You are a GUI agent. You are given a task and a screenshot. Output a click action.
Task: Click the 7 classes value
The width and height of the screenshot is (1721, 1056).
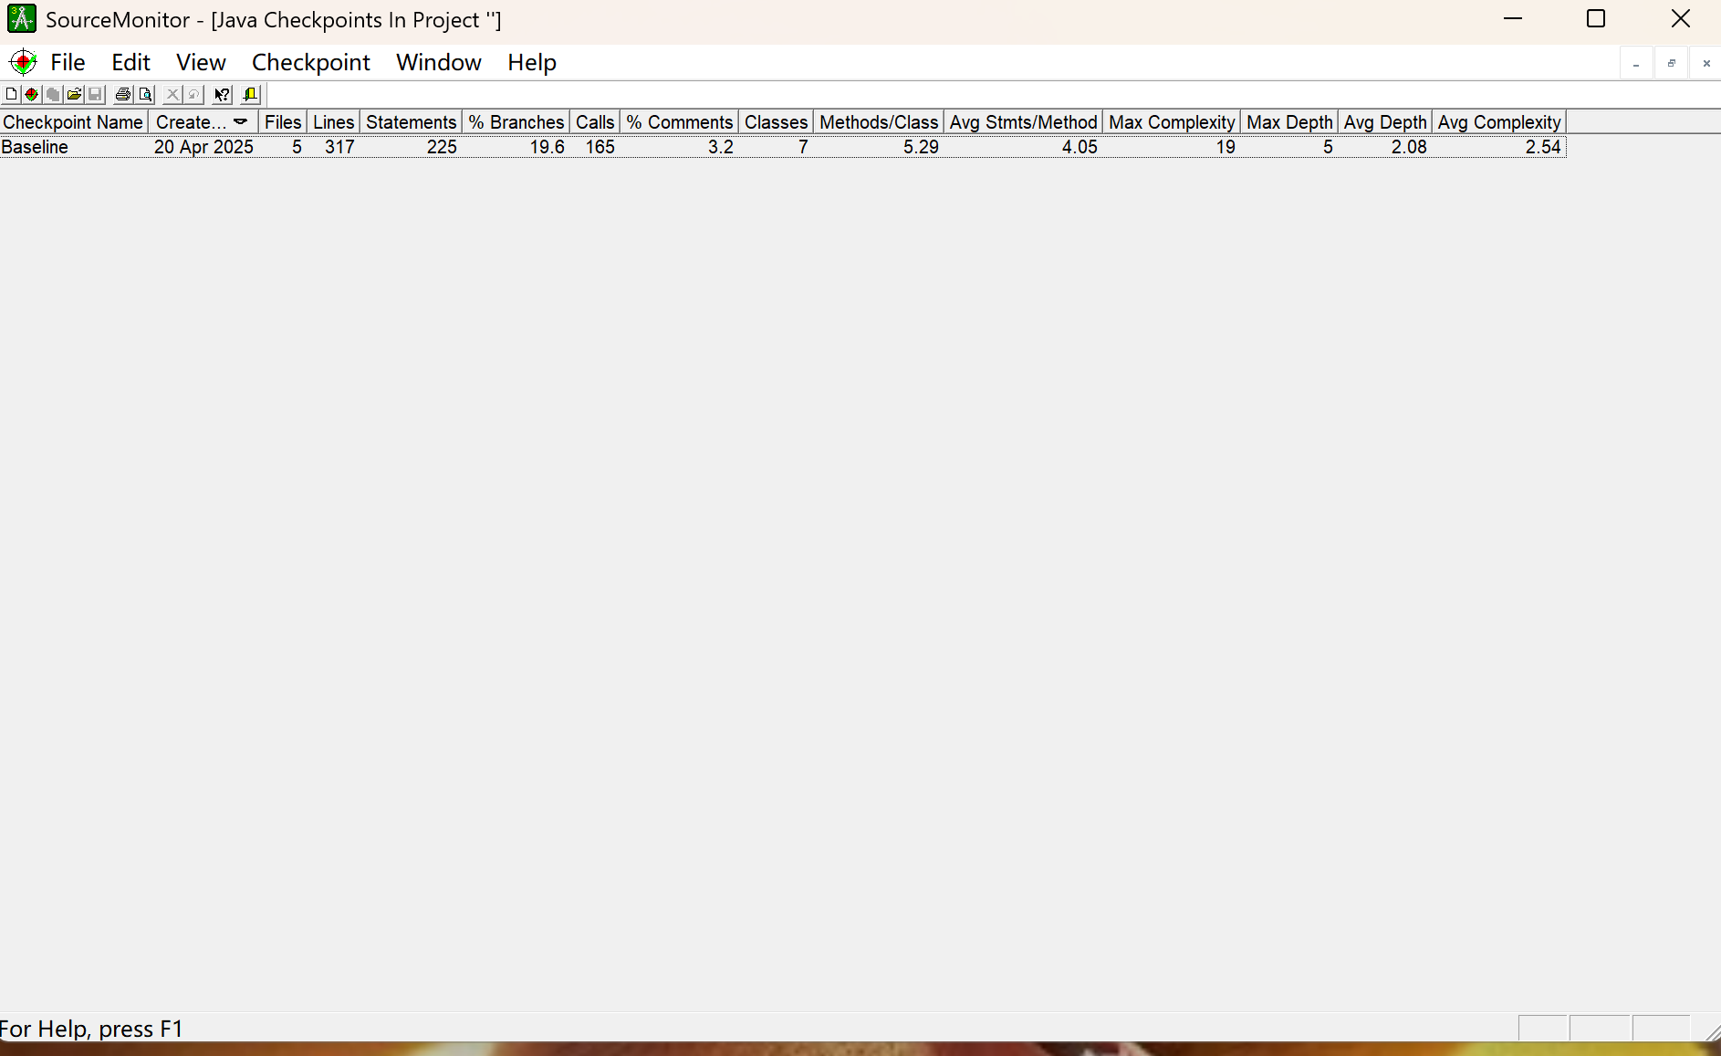[x=803, y=147]
